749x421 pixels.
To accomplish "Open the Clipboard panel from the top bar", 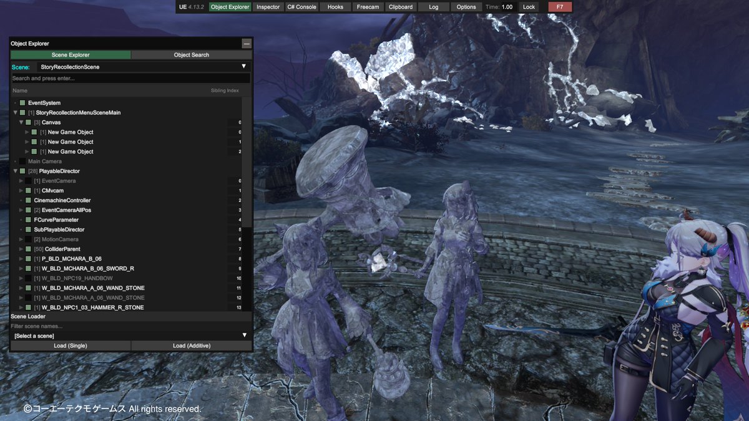I will pyautogui.click(x=400, y=7).
